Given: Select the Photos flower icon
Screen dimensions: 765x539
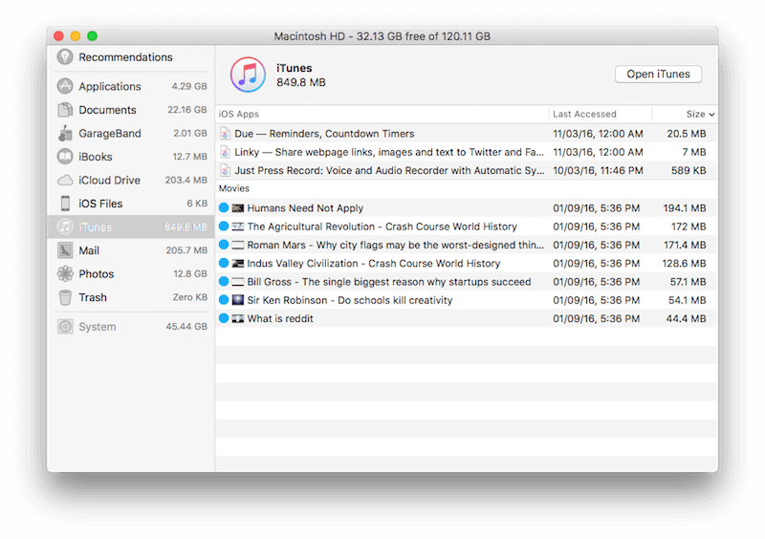Looking at the screenshot, I should tap(65, 273).
